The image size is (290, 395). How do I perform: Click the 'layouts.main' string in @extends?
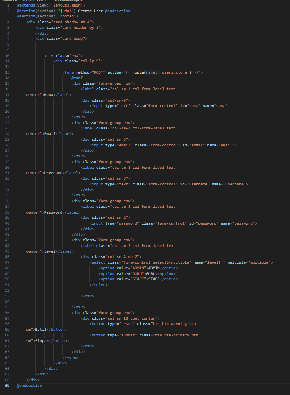pos(67,5)
